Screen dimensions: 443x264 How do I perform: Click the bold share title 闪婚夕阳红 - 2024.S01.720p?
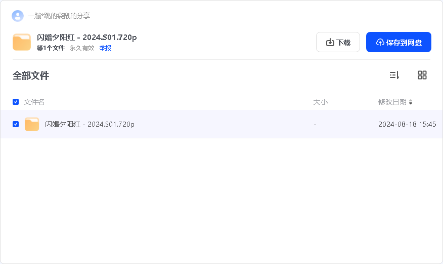coord(87,37)
